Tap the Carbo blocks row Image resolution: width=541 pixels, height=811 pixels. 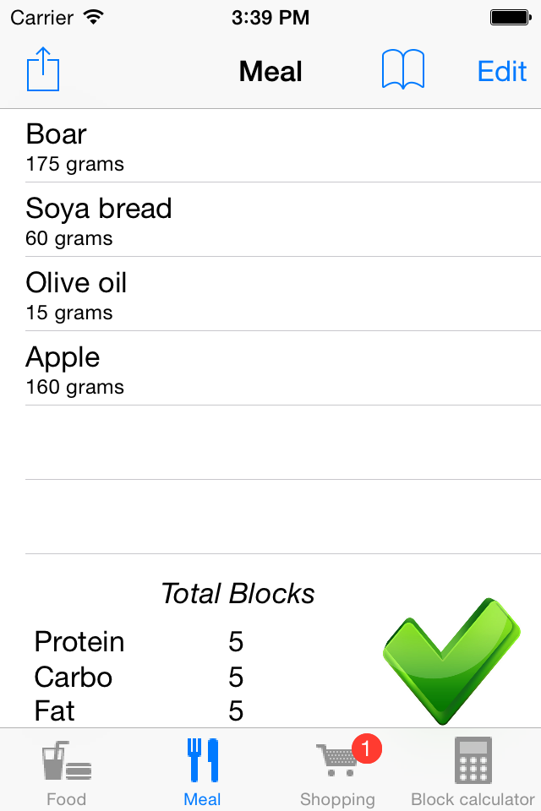tap(135, 677)
